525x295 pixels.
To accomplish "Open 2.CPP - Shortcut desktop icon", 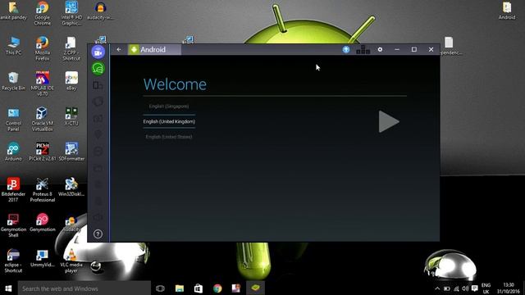I will pos(71,48).
